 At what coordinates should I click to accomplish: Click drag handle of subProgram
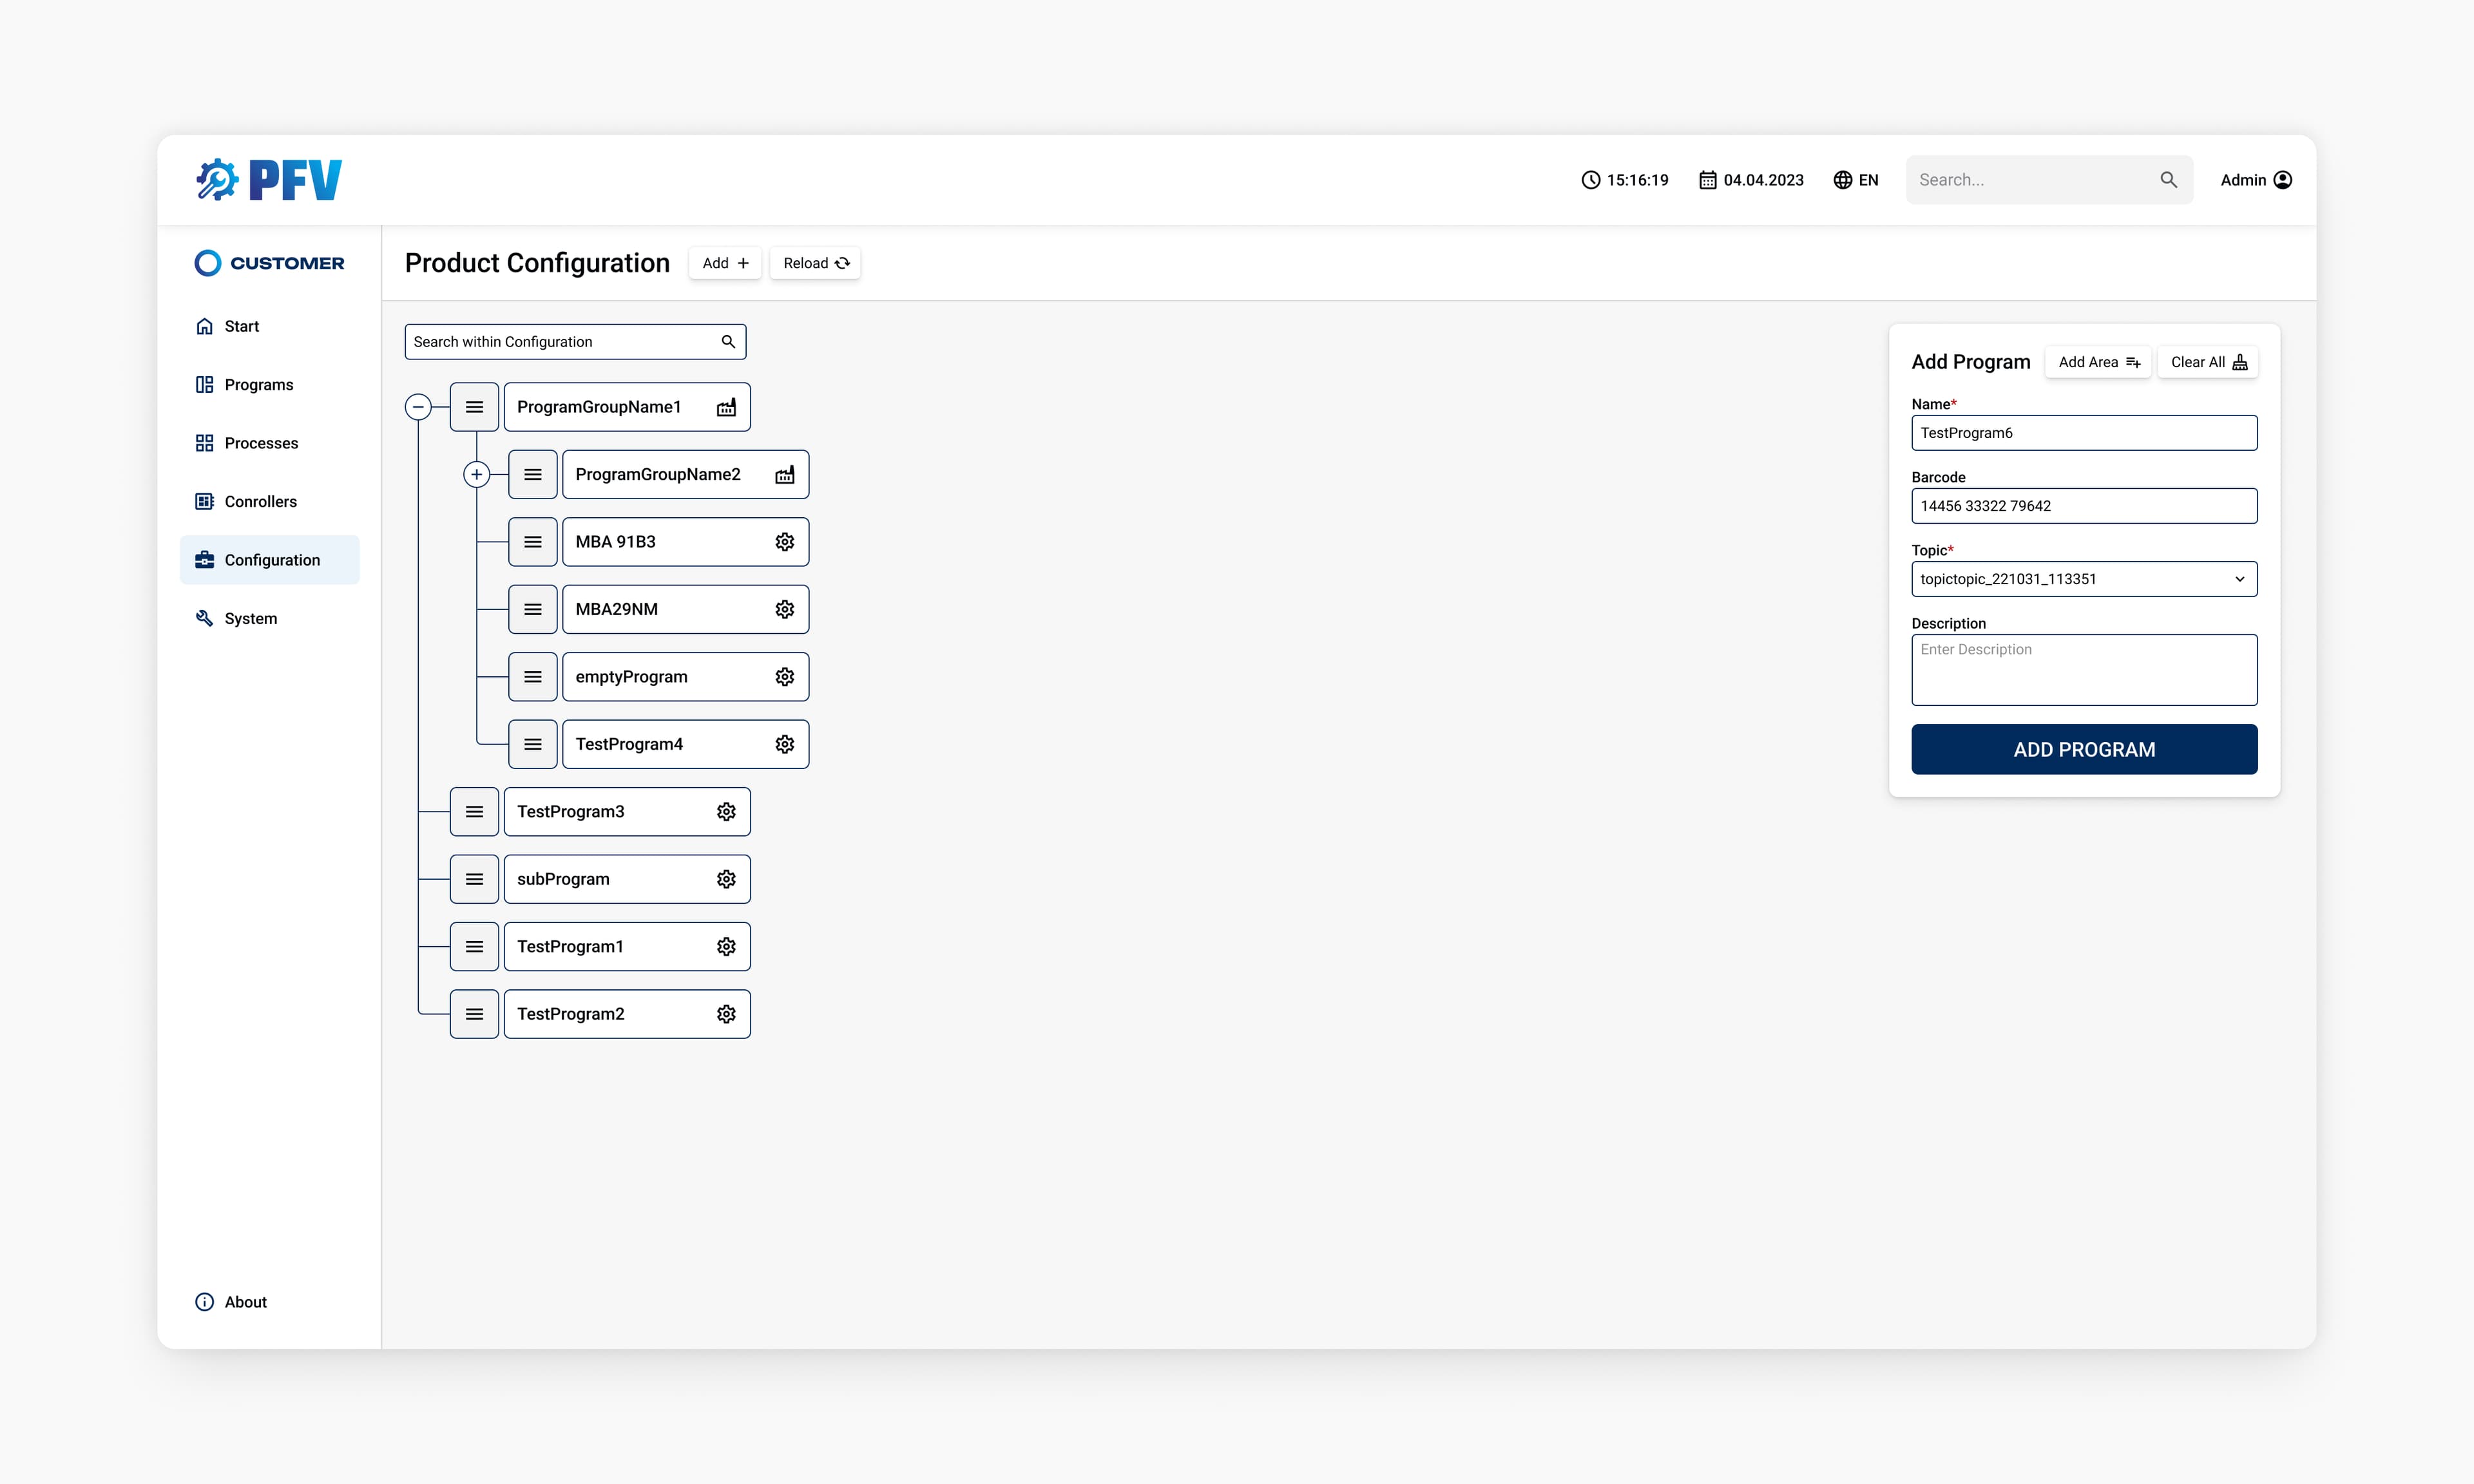pyautogui.click(x=474, y=879)
